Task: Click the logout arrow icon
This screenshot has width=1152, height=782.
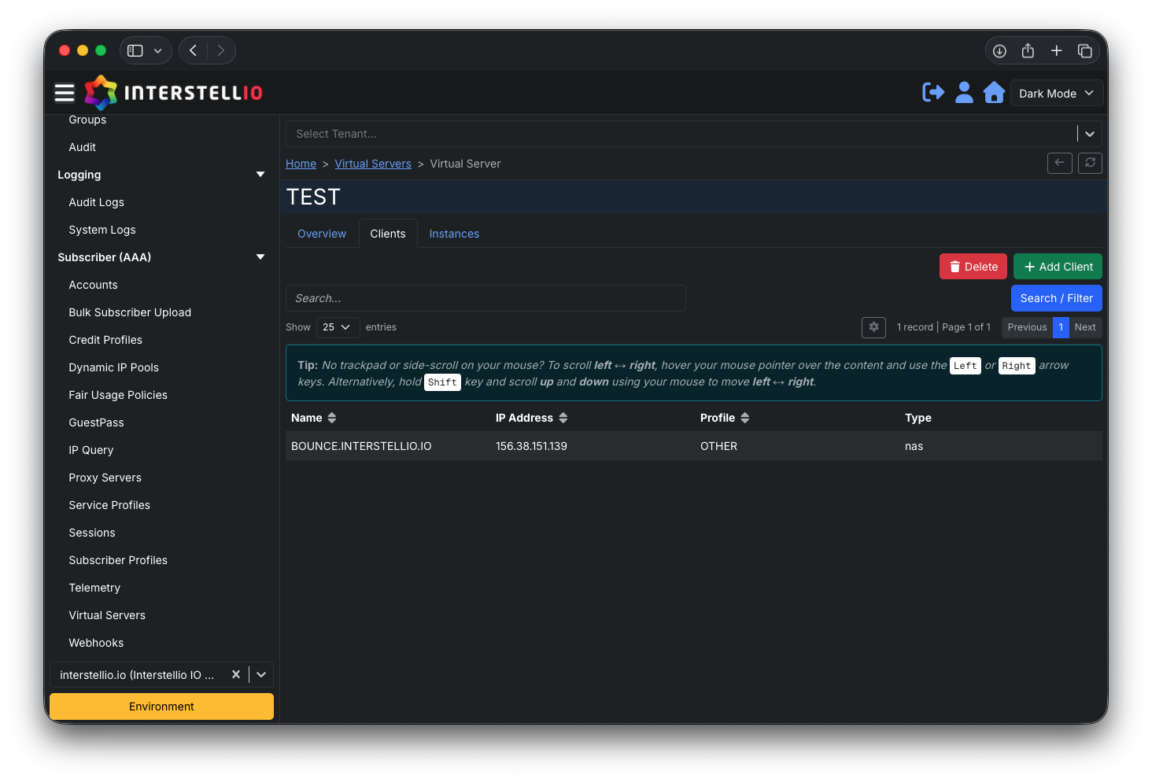Action: click(x=933, y=93)
